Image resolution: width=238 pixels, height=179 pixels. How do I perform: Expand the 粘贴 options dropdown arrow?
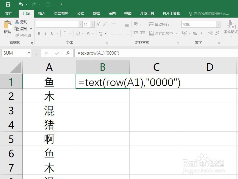point(8,36)
